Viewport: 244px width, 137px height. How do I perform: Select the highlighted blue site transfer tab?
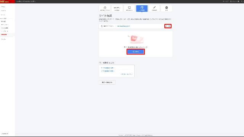(142, 8)
